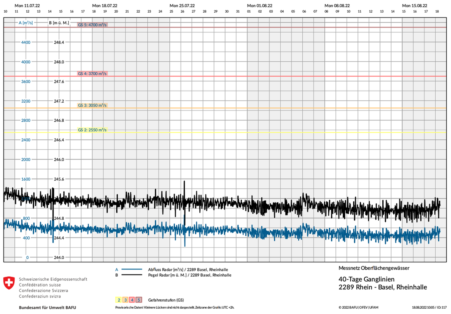Screen dimensions: 451x314
Task: Click the '247.6' water level axis value
Action: 59,81
